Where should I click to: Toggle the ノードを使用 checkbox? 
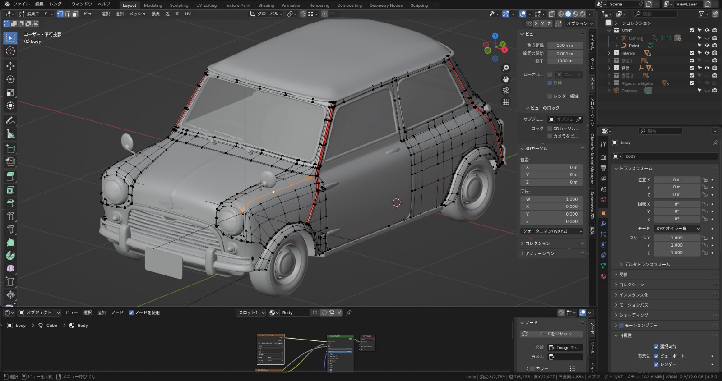point(131,312)
